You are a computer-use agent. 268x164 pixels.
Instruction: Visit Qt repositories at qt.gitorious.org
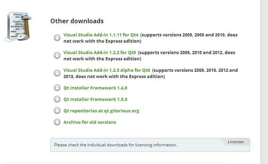pos(101,111)
